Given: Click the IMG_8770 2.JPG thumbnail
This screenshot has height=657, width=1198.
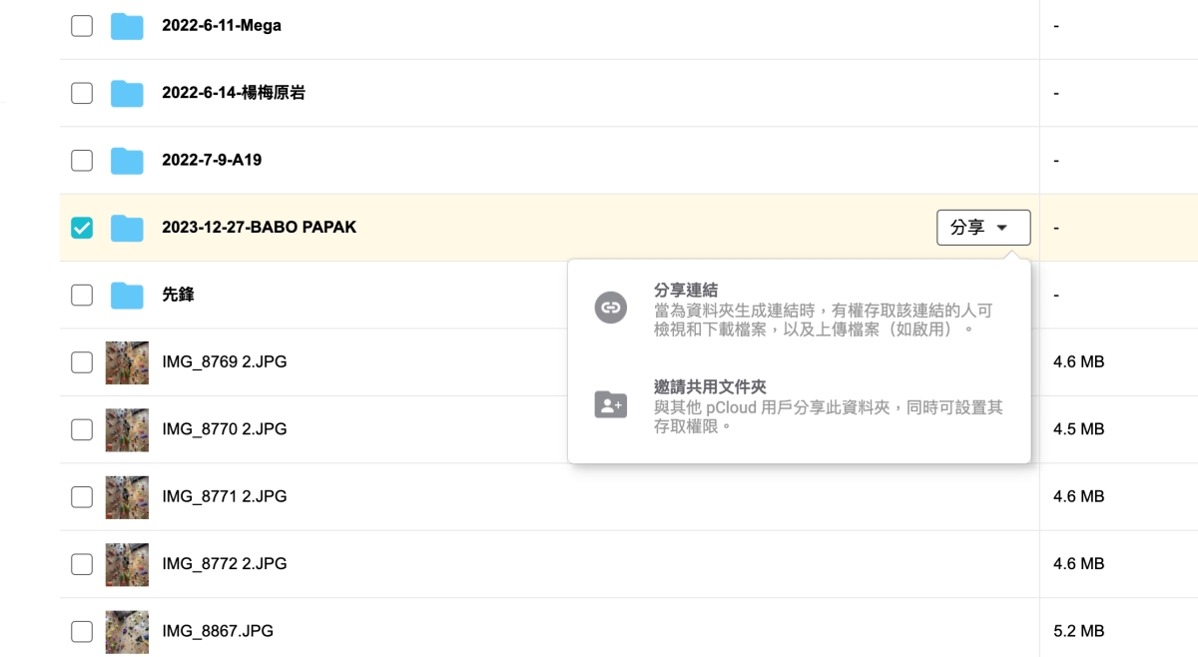Looking at the screenshot, I should coord(127,429).
